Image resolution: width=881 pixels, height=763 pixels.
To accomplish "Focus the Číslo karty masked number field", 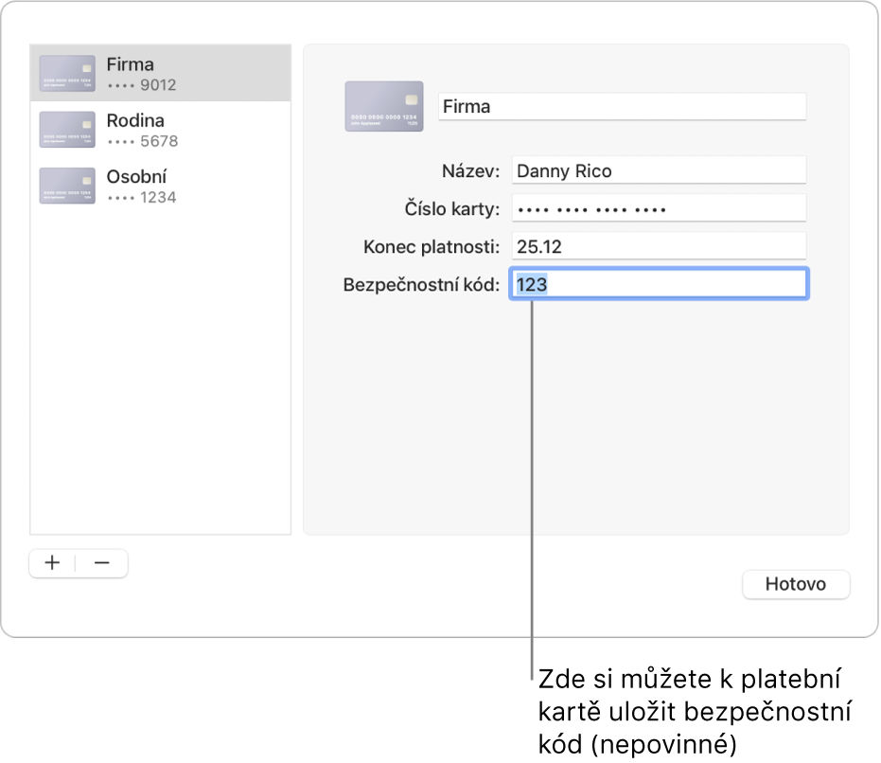I will pos(659,208).
